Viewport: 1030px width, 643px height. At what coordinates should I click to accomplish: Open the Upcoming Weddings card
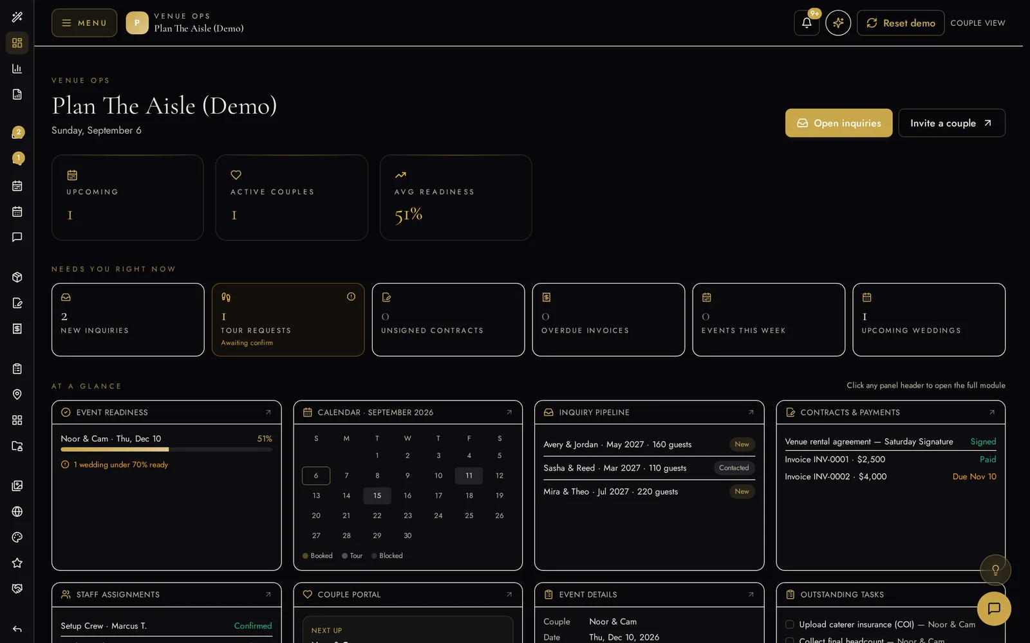click(x=929, y=320)
